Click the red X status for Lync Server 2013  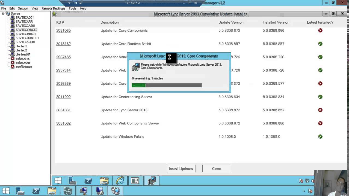pyautogui.click(x=320, y=110)
